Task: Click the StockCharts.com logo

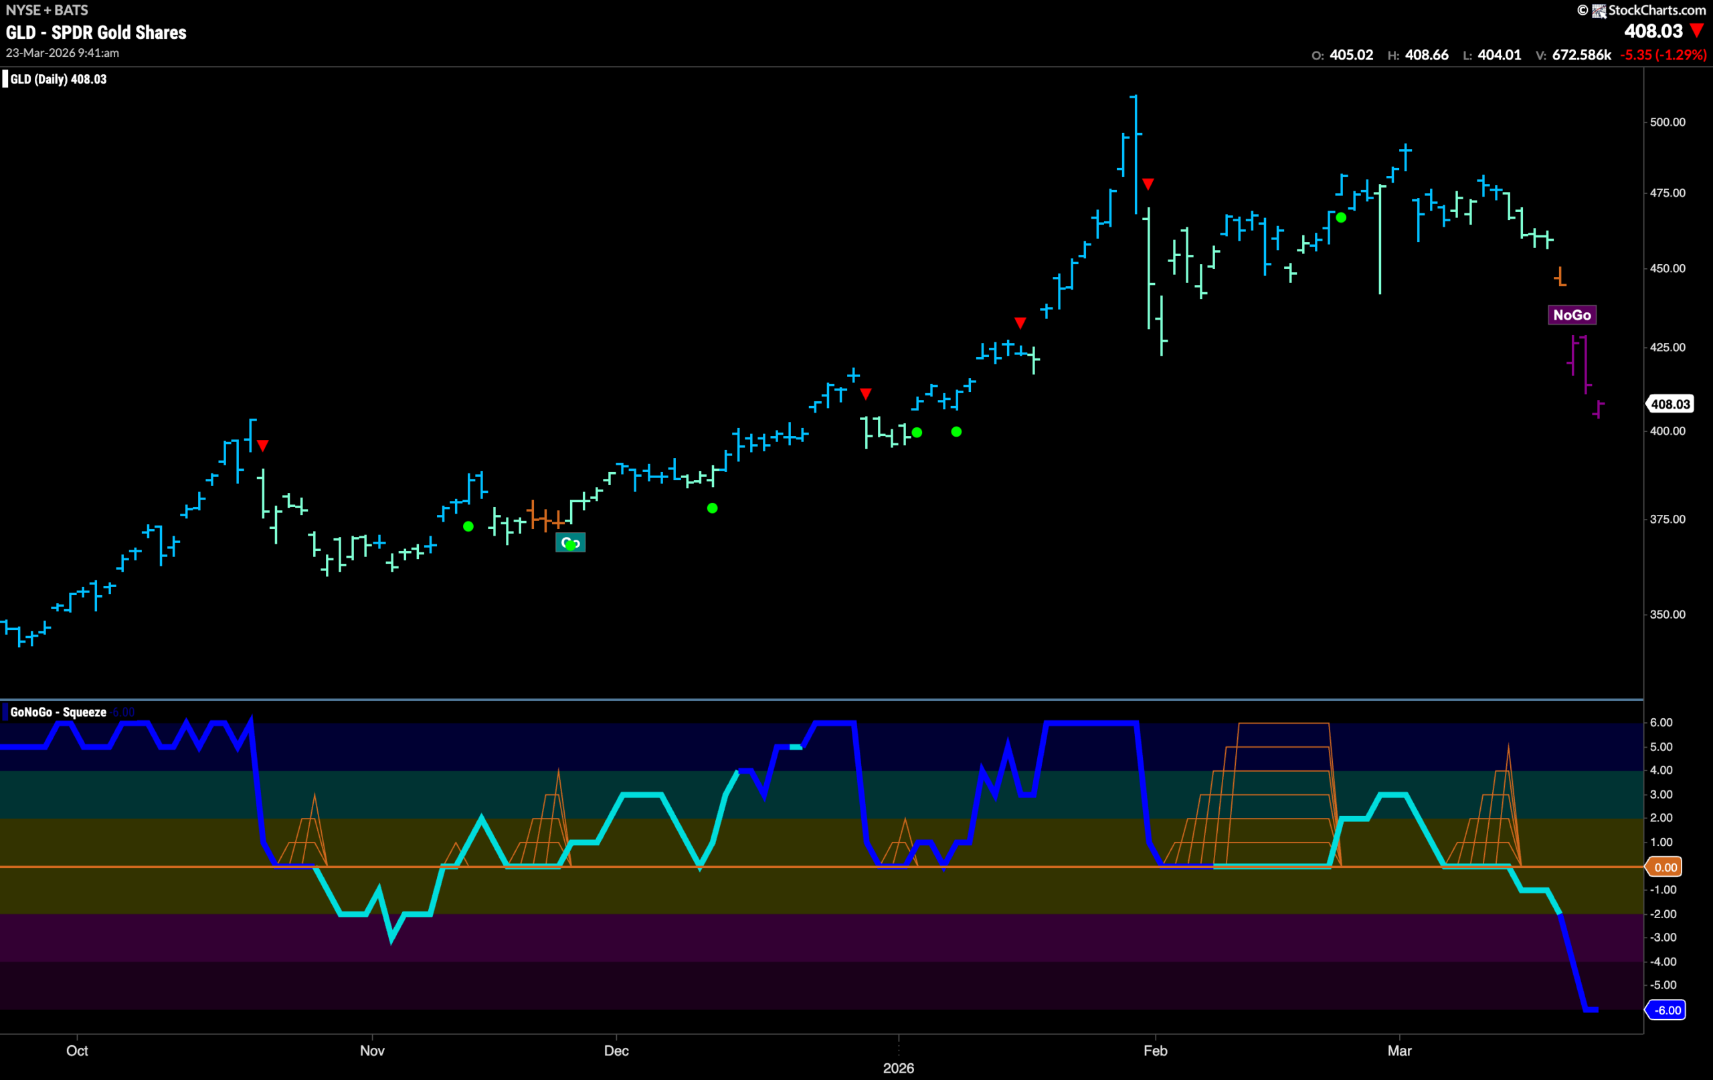Action: [1648, 10]
